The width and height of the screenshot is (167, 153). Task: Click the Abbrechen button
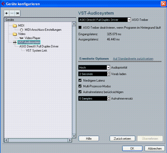(155, 148)
